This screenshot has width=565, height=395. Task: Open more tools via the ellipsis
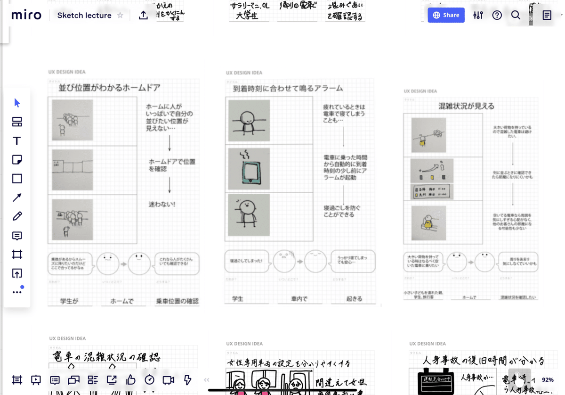point(16,291)
